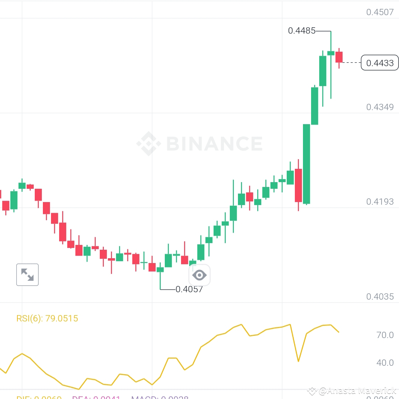Viewport: 399px width, 399px height.
Task: Click the high price label 0.4485
Action: click(302, 31)
